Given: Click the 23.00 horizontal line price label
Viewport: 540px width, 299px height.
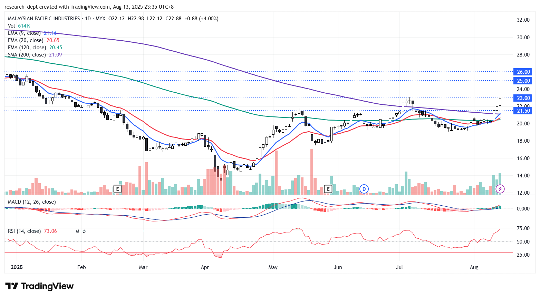Looking at the screenshot, I should click(x=523, y=98).
